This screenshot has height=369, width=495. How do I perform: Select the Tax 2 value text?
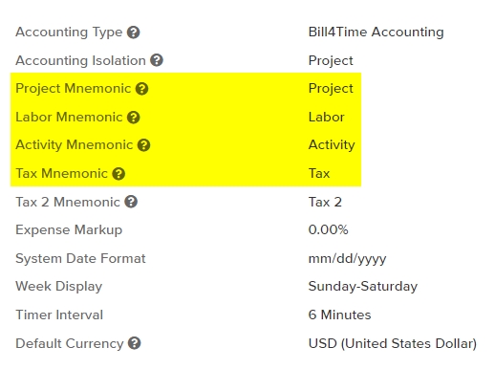pos(325,202)
